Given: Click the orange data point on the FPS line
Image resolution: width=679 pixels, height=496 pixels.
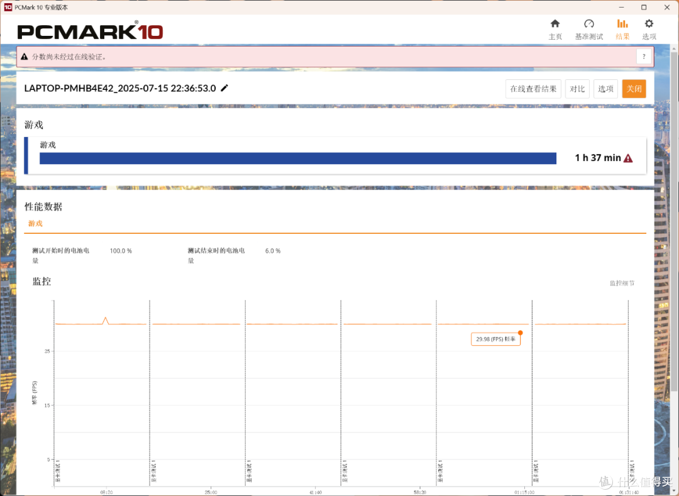Looking at the screenshot, I should tap(520, 333).
